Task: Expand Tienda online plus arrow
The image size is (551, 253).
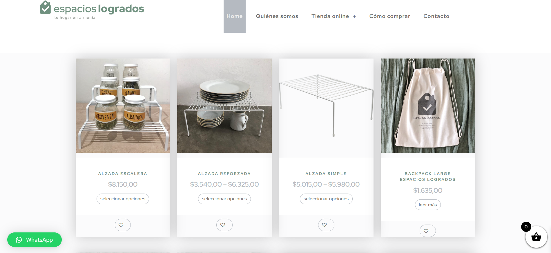Action: (354, 17)
